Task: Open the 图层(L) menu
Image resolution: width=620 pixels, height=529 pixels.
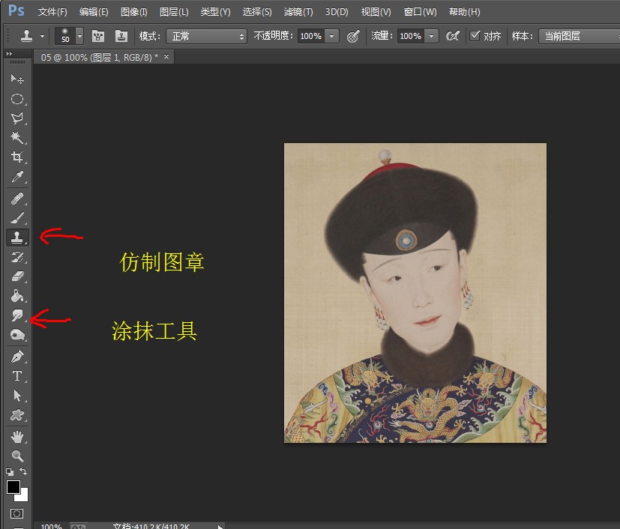Action: [x=174, y=12]
